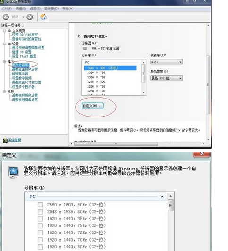Viewport: 228px width, 251px height.
Task: Select resolution 1360 × 768
Action: pos(96,77)
